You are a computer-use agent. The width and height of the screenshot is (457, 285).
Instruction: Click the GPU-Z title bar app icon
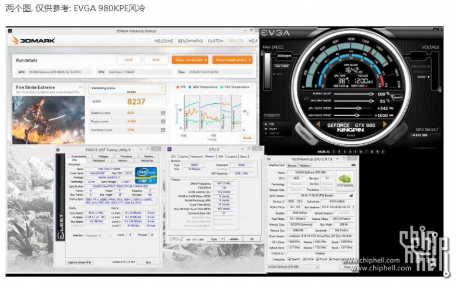click(269, 159)
